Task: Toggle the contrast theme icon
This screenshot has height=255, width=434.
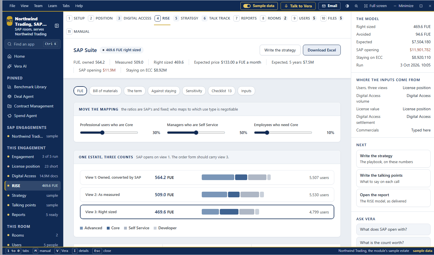Action: (347, 6)
